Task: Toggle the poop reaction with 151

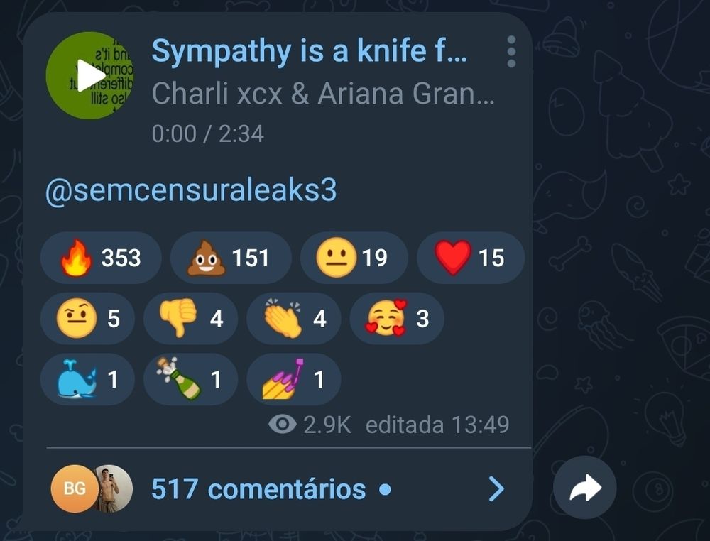Action: click(x=231, y=258)
